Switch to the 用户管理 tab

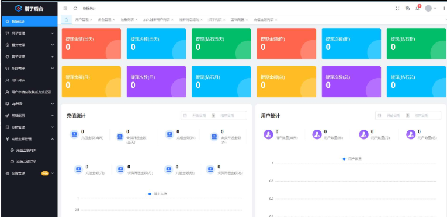point(82,20)
